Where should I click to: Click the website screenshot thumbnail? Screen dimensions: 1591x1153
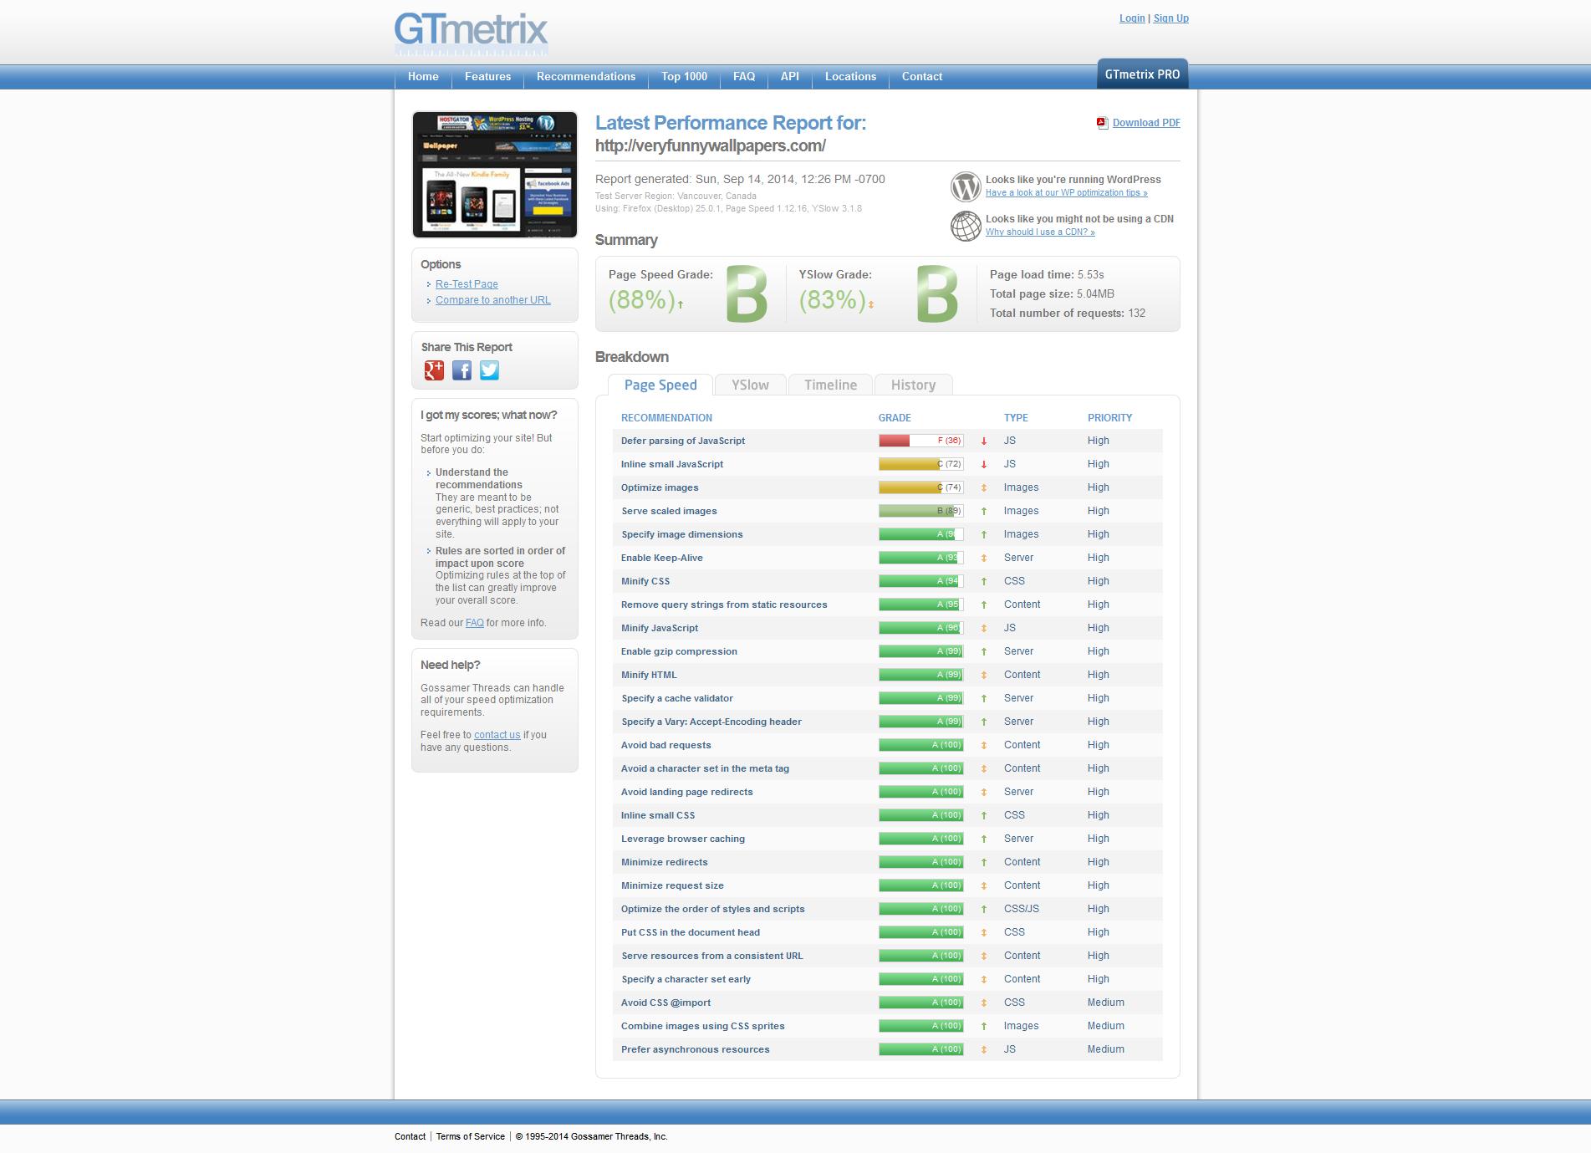coord(495,175)
